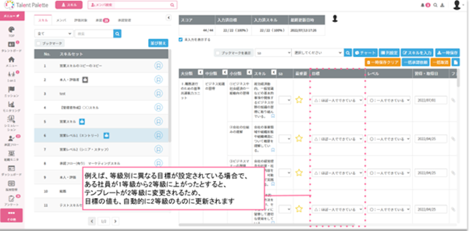
Task: Open the TOP dashboard icon in sidebar
Action: pos(11,31)
